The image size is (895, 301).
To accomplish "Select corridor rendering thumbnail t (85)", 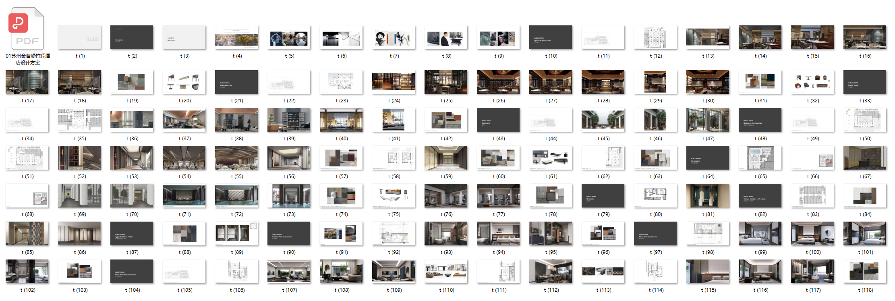I will [27, 234].
